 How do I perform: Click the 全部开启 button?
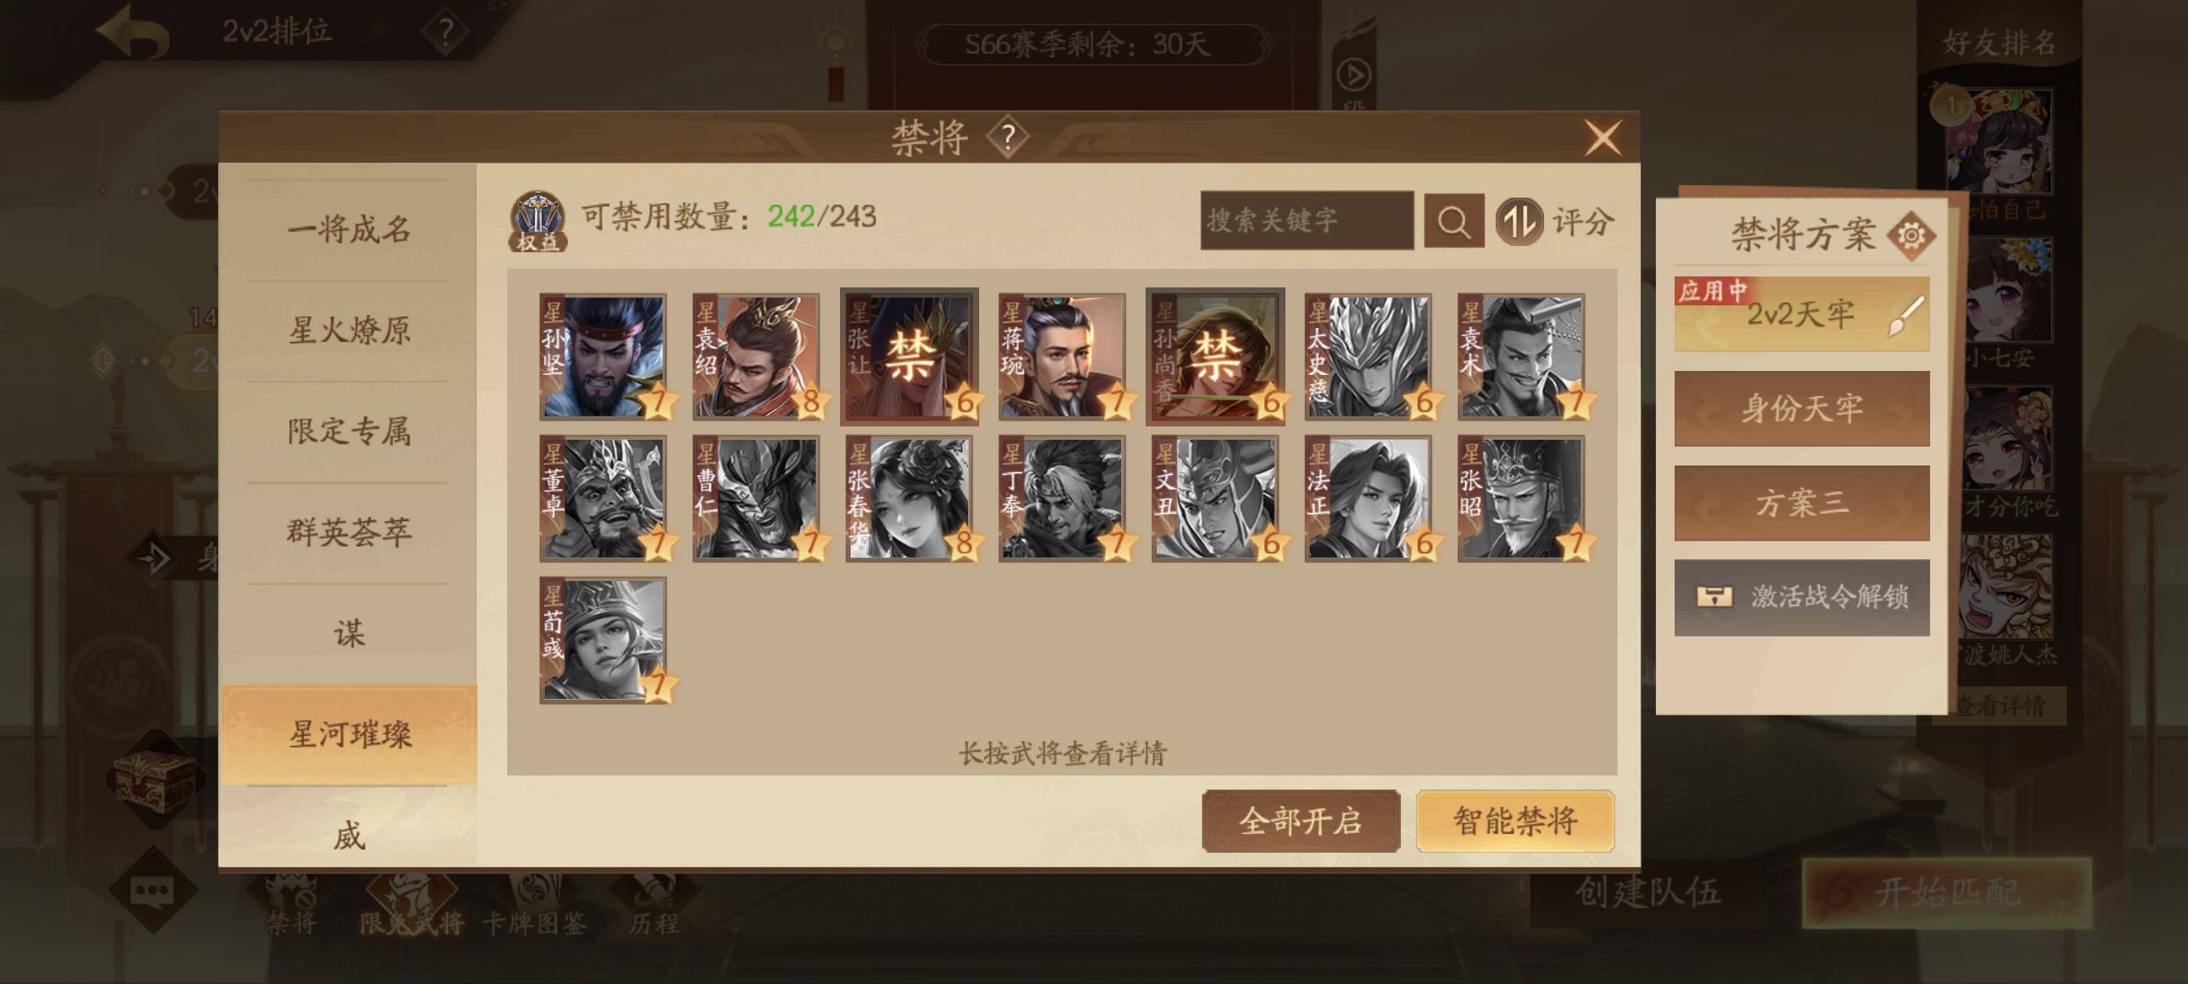(x=1300, y=821)
